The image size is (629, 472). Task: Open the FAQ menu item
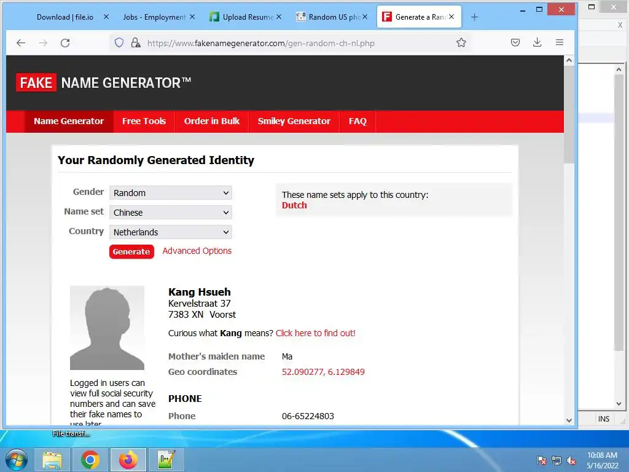click(357, 121)
